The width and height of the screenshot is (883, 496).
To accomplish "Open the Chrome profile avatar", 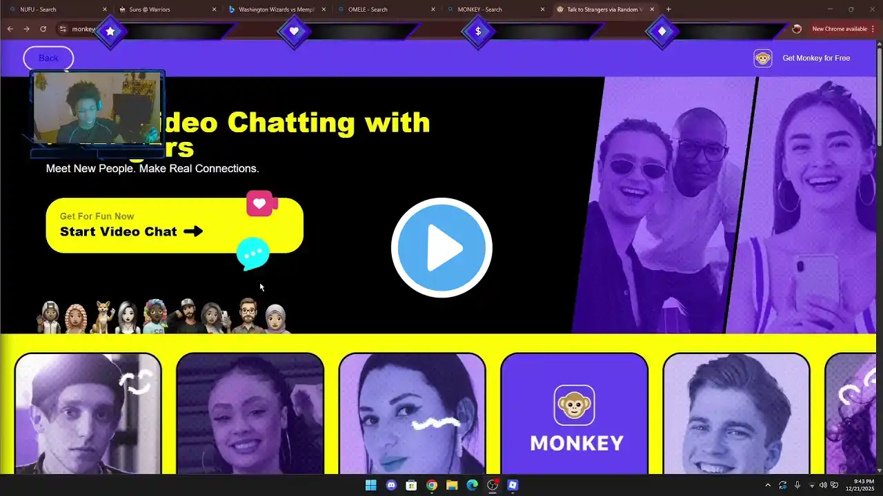I will point(797,29).
